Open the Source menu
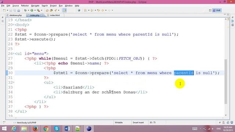The width and height of the screenshot is (235, 132). click(x=15, y=6)
